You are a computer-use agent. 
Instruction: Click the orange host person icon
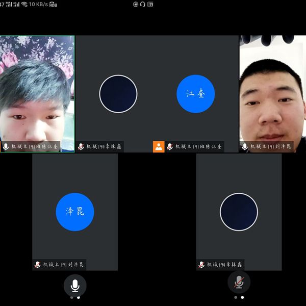pyautogui.click(x=159, y=147)
